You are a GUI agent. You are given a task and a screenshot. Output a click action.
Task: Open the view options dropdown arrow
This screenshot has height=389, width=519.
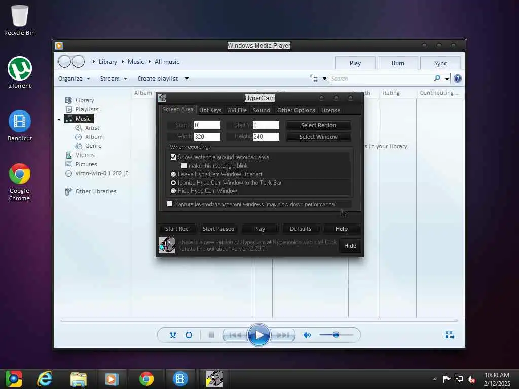pos(324,79)
